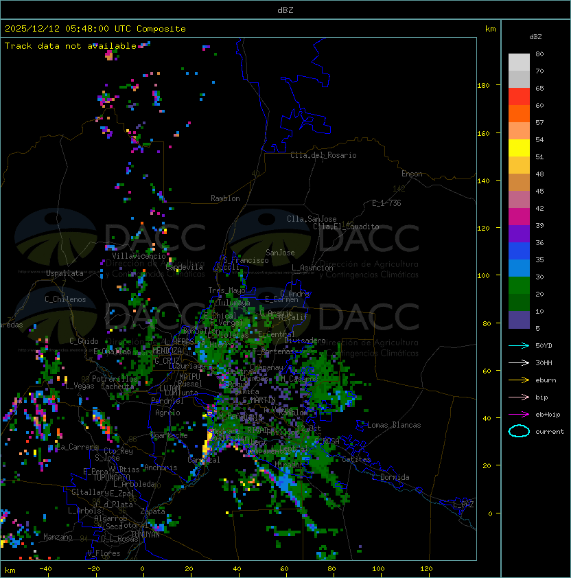Click the 'Clla.El_Cavadito' map label
This screenshot has width=571, height=578.
pyautogui.click(x=346, y=227)
